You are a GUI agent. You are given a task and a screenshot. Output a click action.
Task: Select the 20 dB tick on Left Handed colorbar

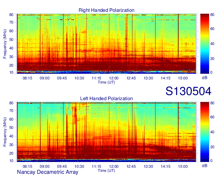[212, 147]
